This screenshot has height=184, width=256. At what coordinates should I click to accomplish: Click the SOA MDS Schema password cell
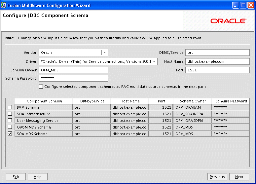coord(230,134)
